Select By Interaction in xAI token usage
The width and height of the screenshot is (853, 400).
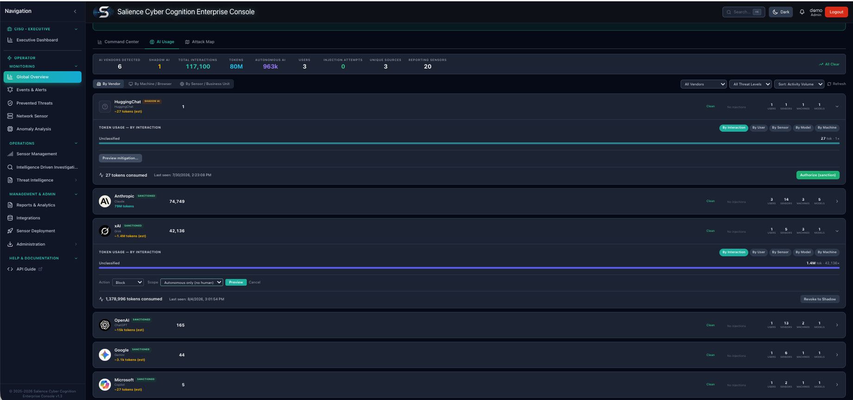coord(734,252)
